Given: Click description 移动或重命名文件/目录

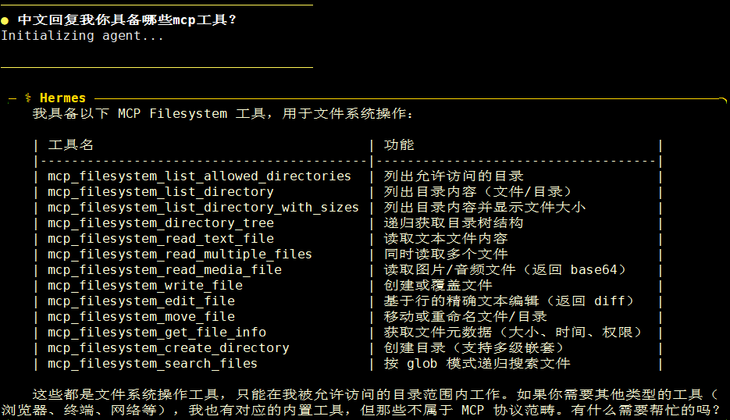Looking at the screenshot, I should click(465, 317).
